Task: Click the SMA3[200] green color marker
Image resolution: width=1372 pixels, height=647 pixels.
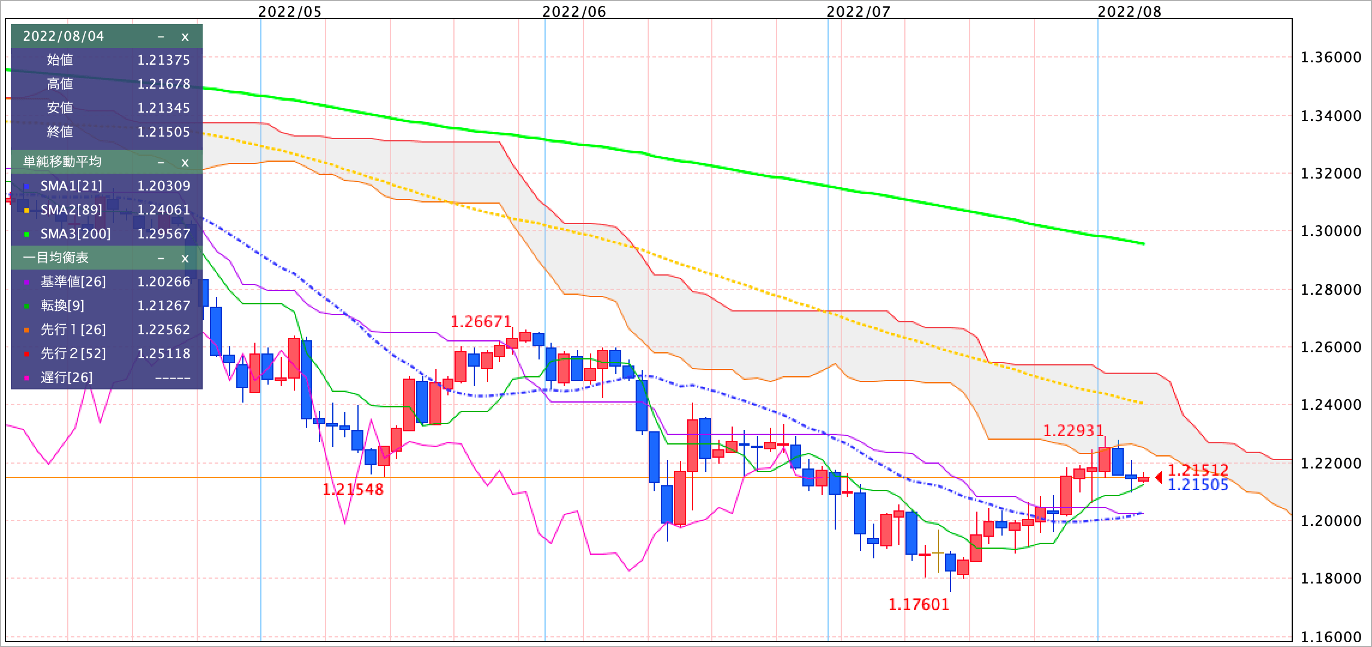Action: tap(26, 234)
